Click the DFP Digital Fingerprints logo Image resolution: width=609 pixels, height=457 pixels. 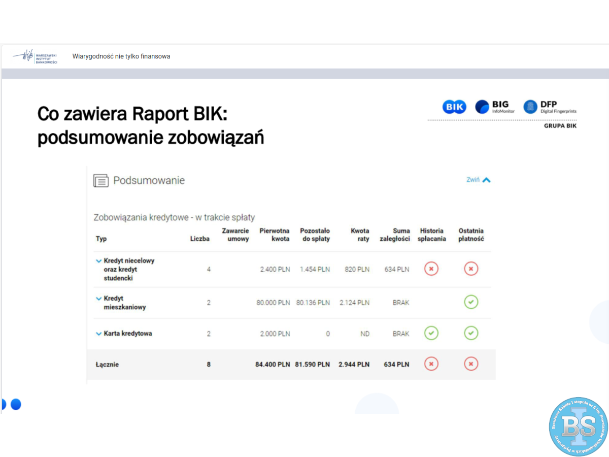(550, 107)
